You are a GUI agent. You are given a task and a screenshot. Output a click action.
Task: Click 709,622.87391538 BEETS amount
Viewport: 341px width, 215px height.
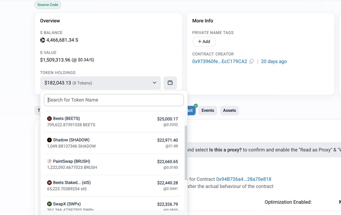(x=71, y=125)
